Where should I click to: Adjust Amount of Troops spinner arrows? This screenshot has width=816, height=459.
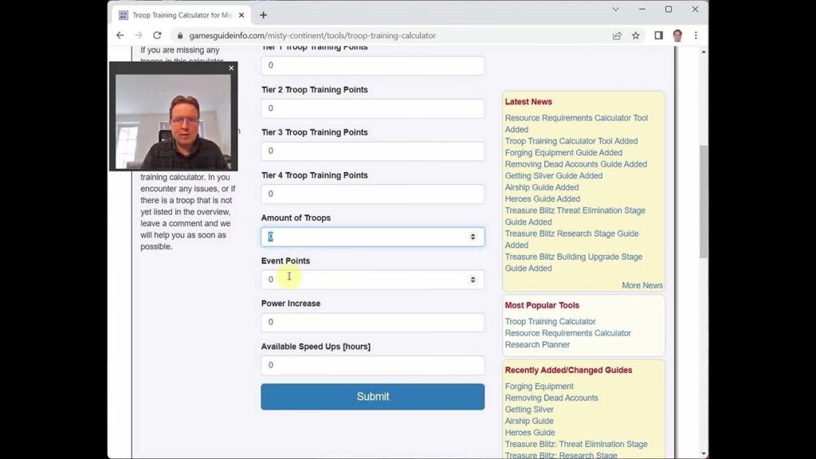pos(473,237)
